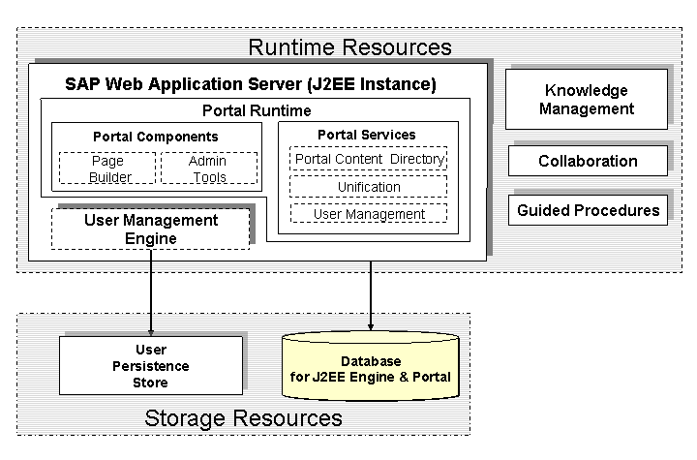Image resolution: width=697 pixels, height=460 pixels.
Task: Click User Management box in Portal Services
Action: point(369,214)
